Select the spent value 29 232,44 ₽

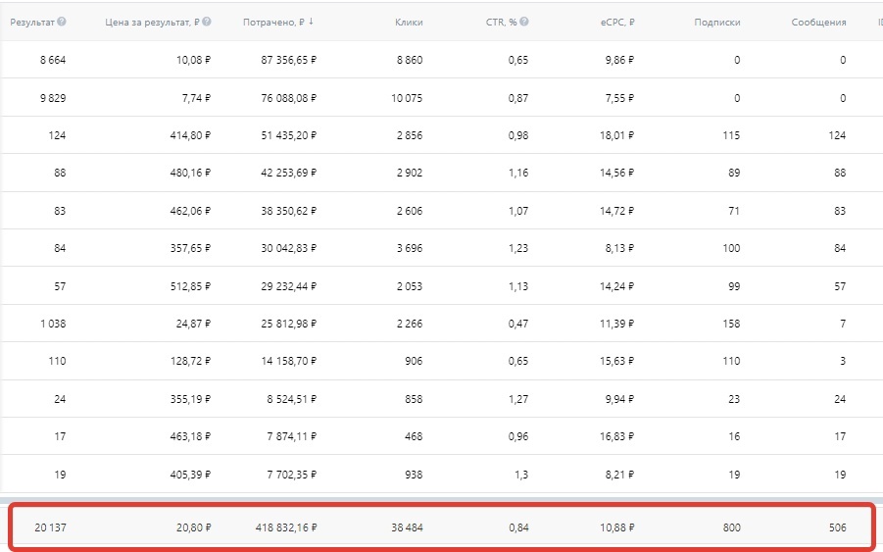pyautogui.click(x=289, y=286)
